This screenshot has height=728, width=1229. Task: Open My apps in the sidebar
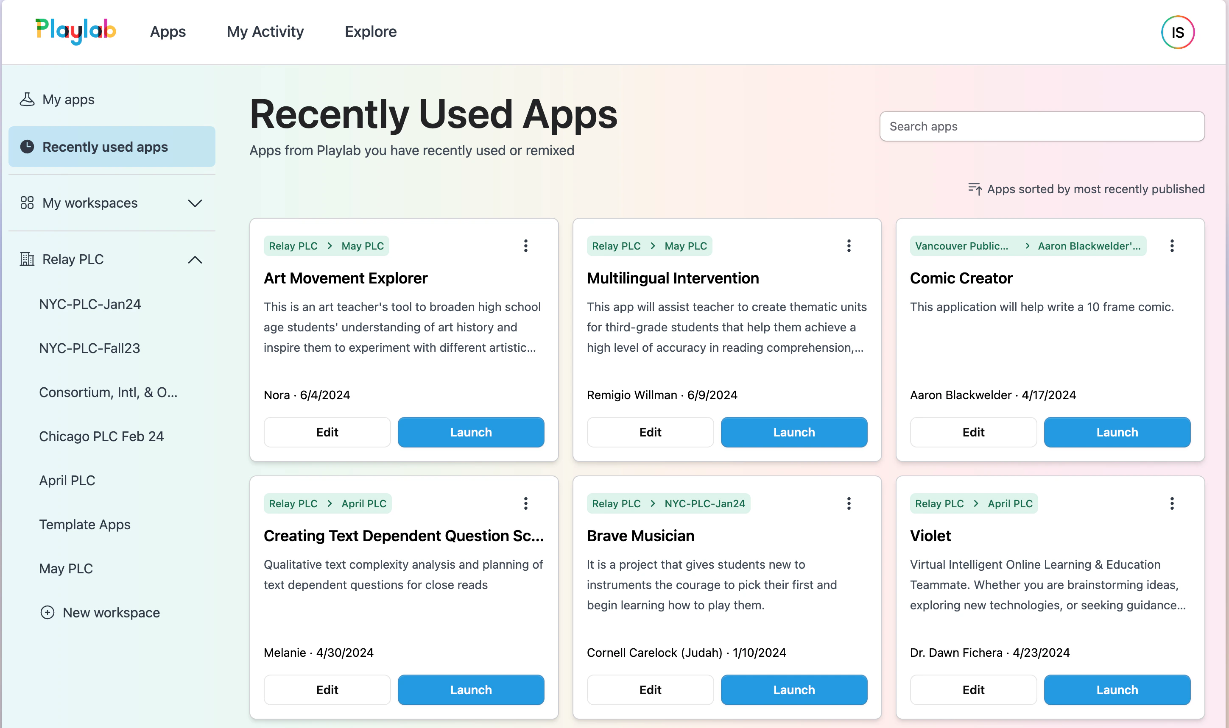coord(68,100)
